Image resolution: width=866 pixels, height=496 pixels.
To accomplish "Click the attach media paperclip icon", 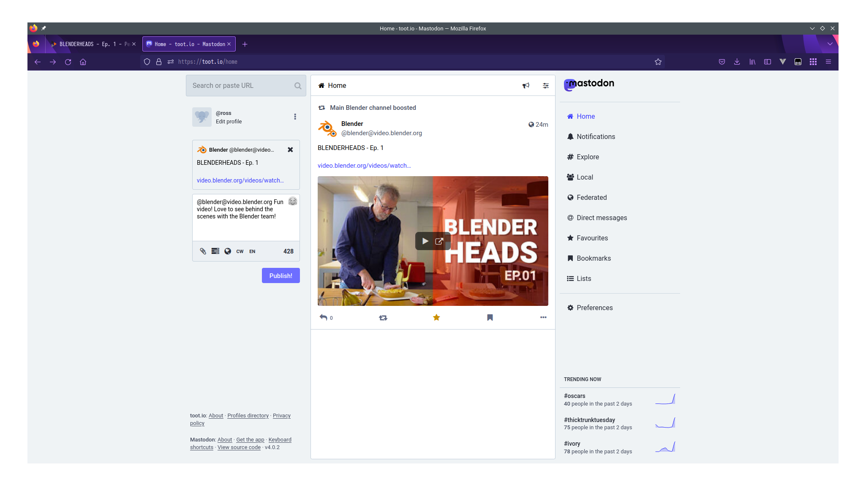I will [203, 251].
